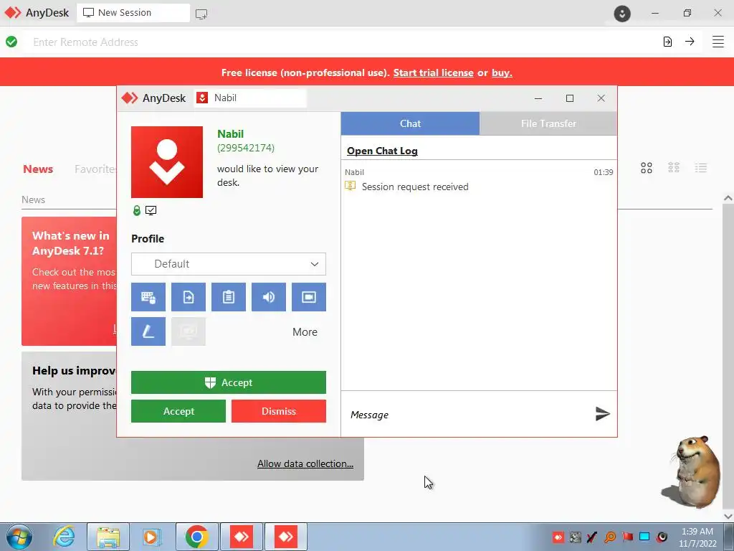
Task: Toggle the greyed-out privacy screen permission
Action: [x=189, y=331]
